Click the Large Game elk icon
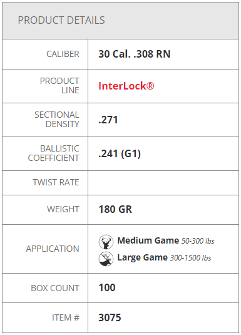The height and width of the screenshot is (335, 241). [106, 259]
